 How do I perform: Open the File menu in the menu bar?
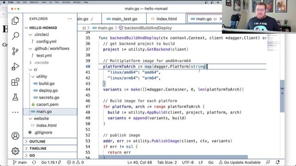click(18, 2)
